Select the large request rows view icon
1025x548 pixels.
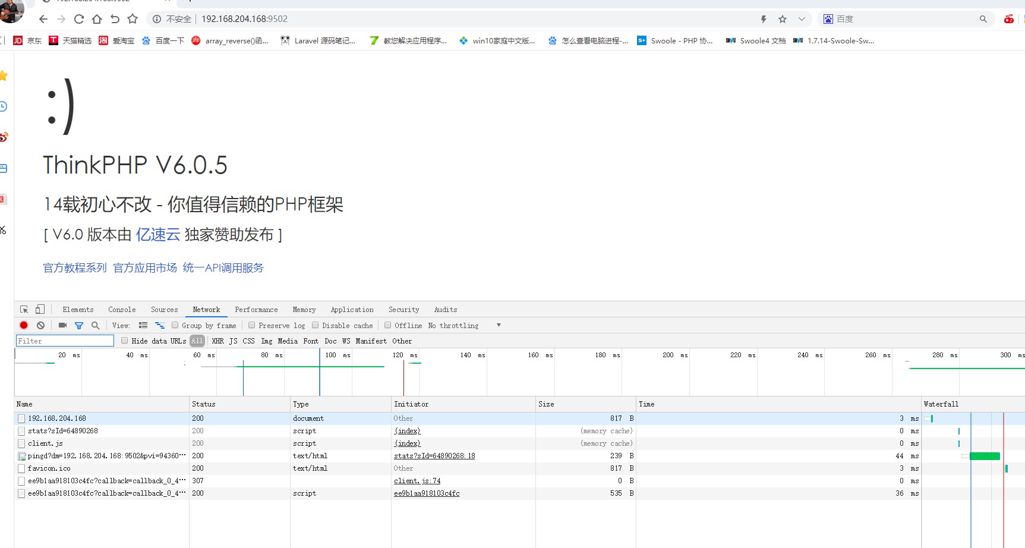tap(143, 325)
